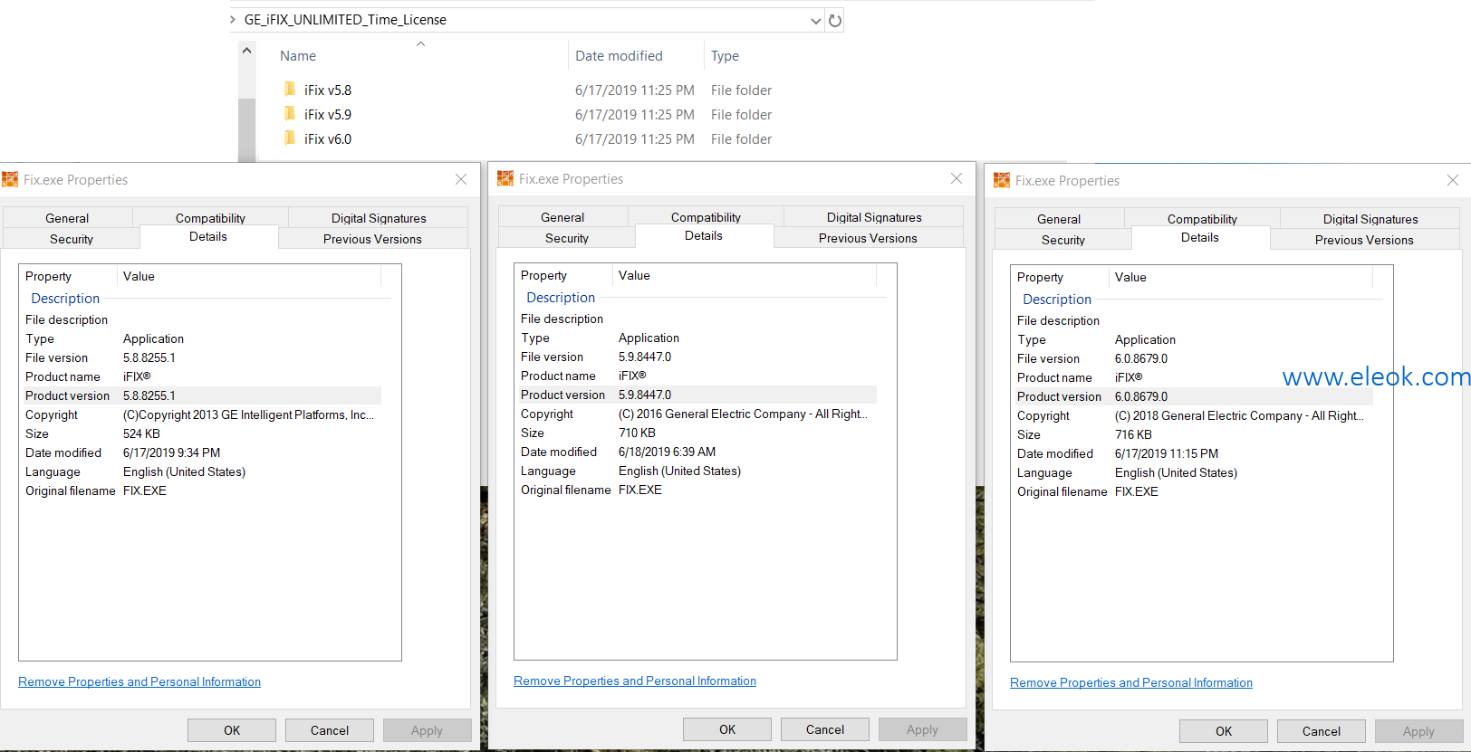1471x752 pixels.
Task: Close the left Fix.exe Properties window
Action: (x=461, y=179)
